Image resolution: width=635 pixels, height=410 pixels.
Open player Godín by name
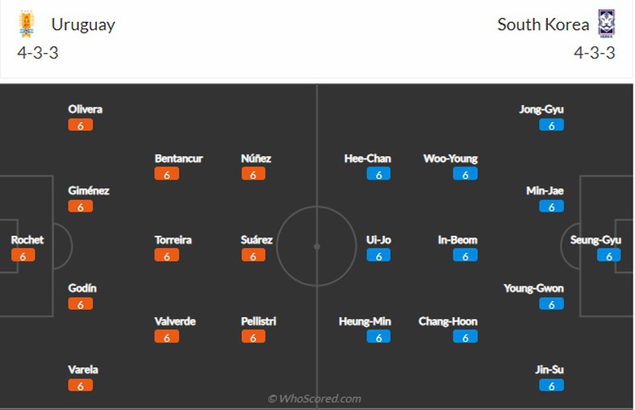pos(83,288)
